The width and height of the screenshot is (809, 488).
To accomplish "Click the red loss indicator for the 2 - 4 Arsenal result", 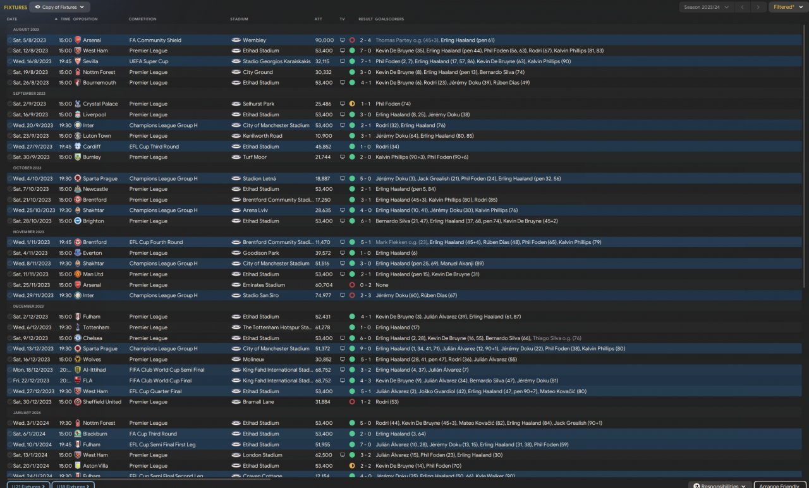I will click(x=352, y=40).
